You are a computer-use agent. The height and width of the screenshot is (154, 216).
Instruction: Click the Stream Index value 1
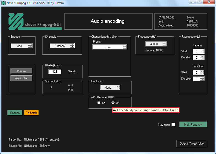[51, 87]
